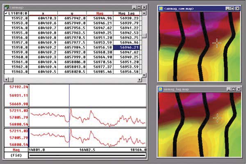Click the top profile scale value 56669.98

(19, 104)
